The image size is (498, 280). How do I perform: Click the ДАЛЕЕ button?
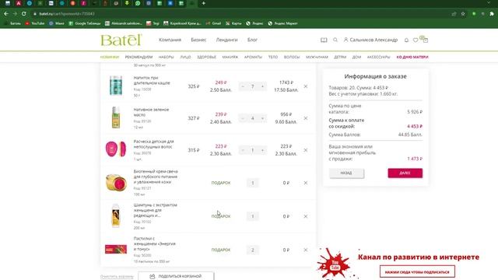tap(405, 173)
